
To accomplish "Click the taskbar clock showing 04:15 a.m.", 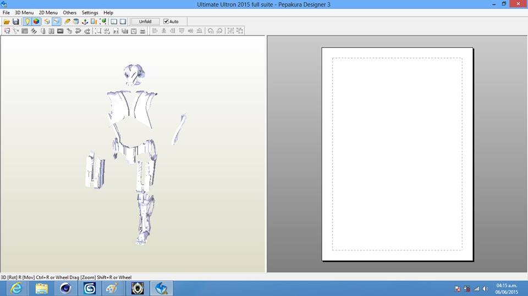I will 507,285.
